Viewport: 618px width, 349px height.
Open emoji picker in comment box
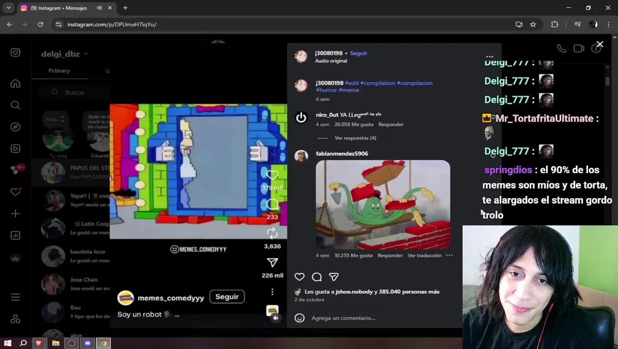(x=300, y=318)
